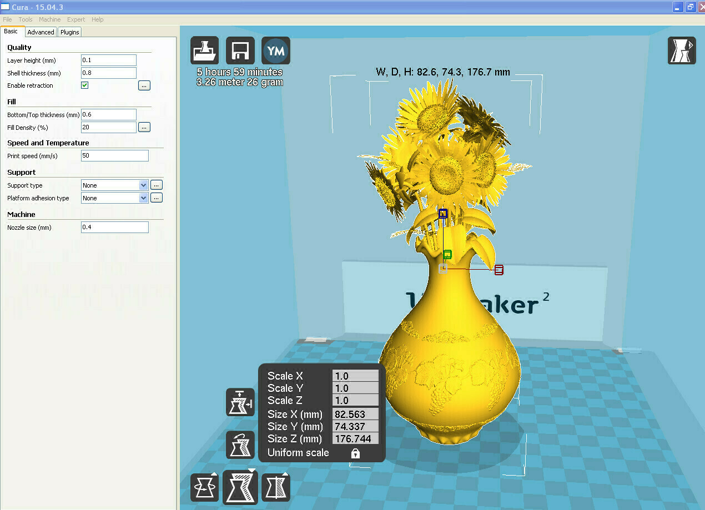Click the To max scale icon
This screenshot has height=510, width=705.
[240, 402]
